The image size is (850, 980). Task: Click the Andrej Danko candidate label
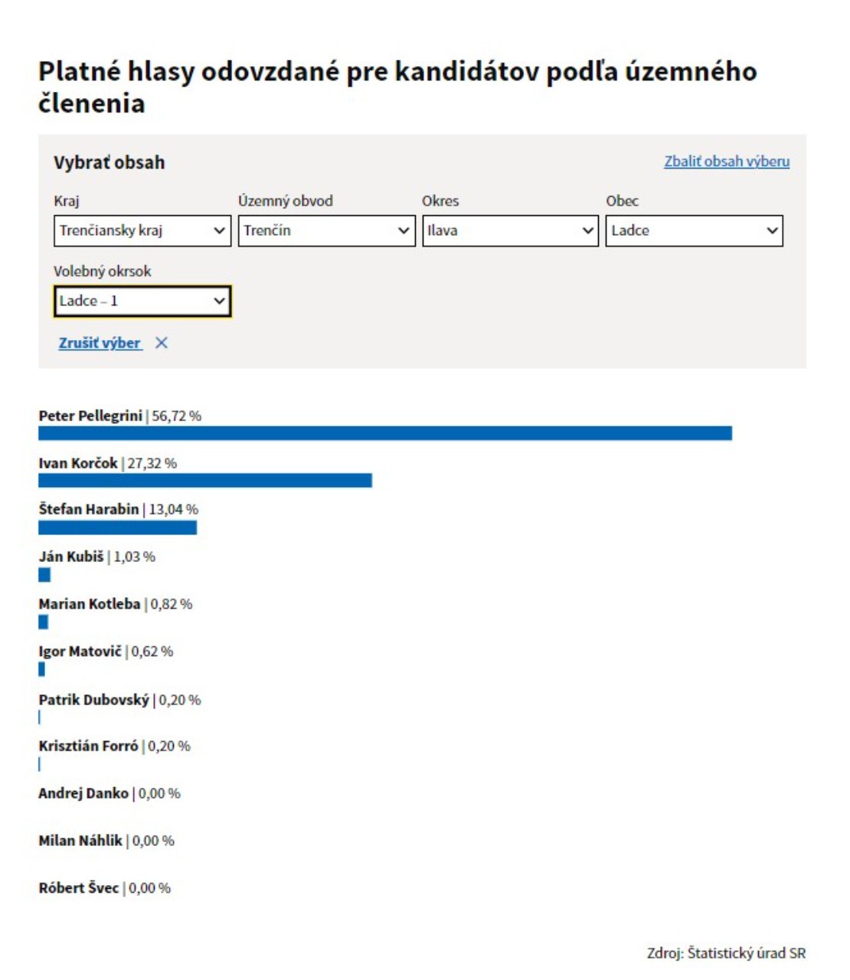click(83, 793)
